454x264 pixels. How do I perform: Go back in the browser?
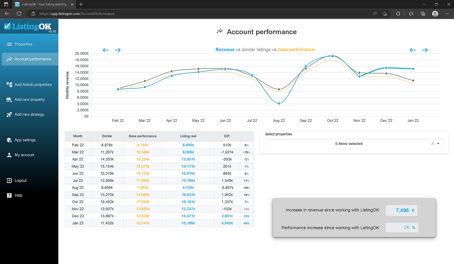point(7,14)
